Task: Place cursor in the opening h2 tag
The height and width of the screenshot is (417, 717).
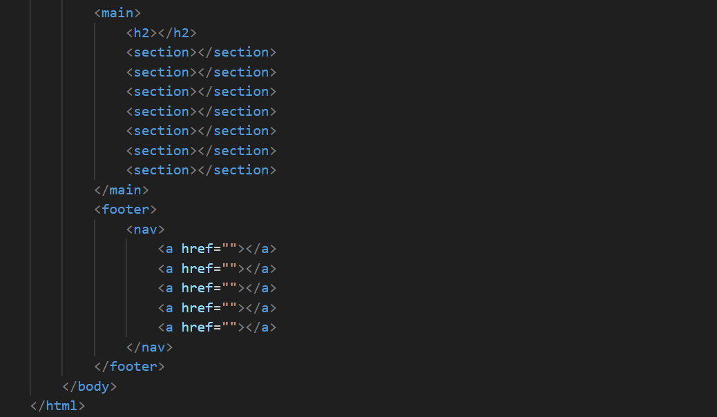Action: coord(142,32)
